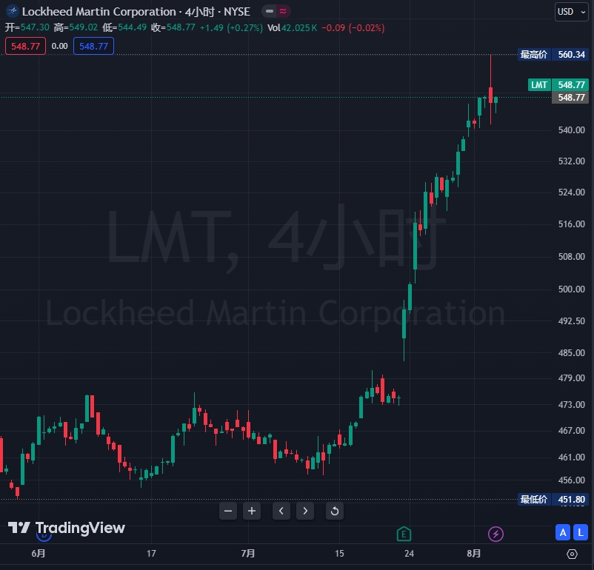The image size is (594, 570).
Task: Reset the chart view
Action: pyautogui.click(x=335, y=511)
